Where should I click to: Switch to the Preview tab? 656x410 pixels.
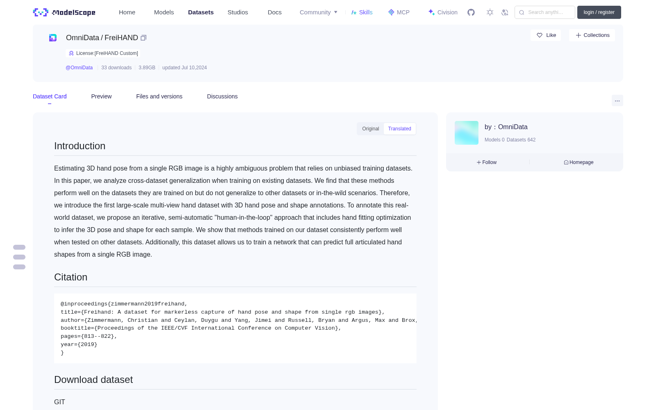click(101, 96)
